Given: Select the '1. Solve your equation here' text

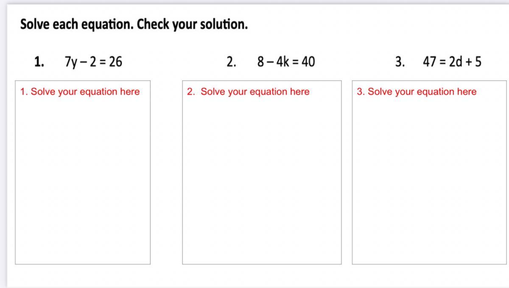Looking at the screenshot, I should (x=80, y=91).
